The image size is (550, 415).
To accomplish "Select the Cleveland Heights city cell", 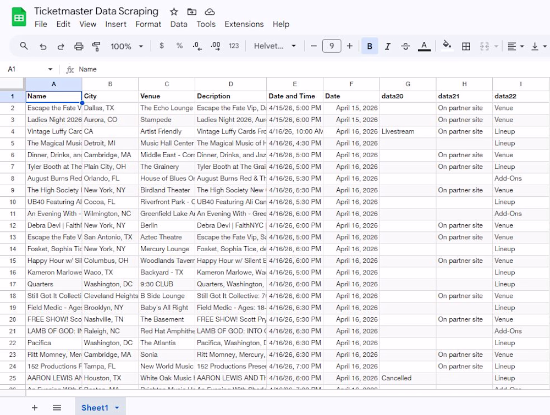I will [x=110, y=296].
